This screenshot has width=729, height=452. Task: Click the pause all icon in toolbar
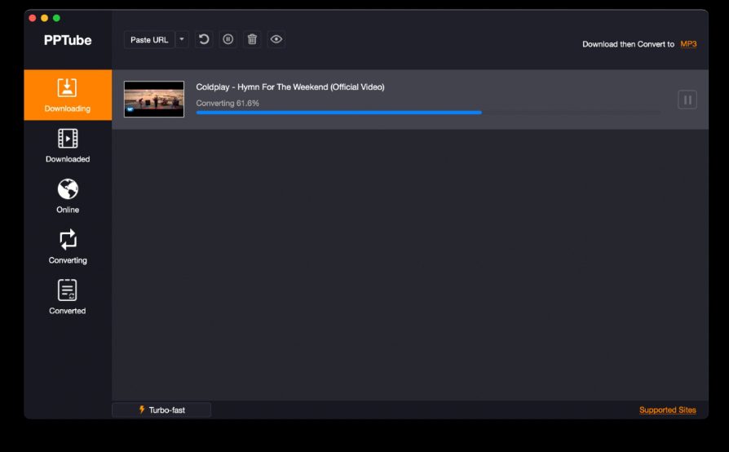[x=228, y=39]
